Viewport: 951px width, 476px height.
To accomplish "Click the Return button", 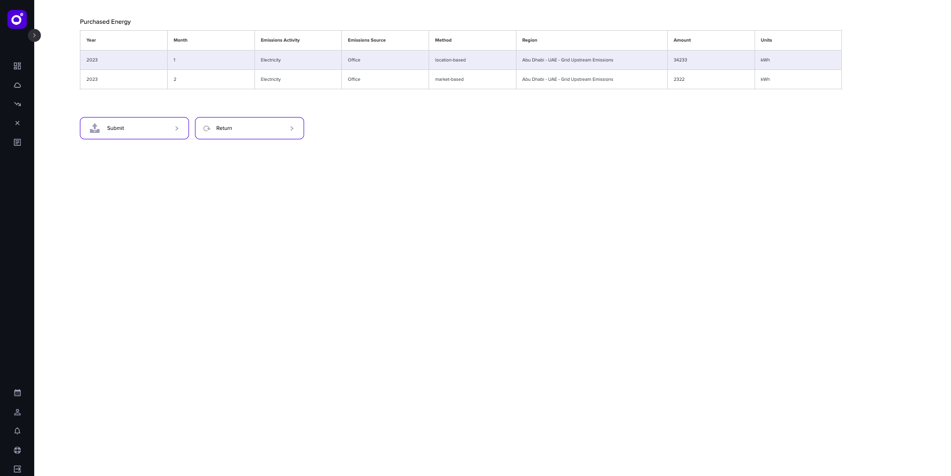I will point(249,128).
